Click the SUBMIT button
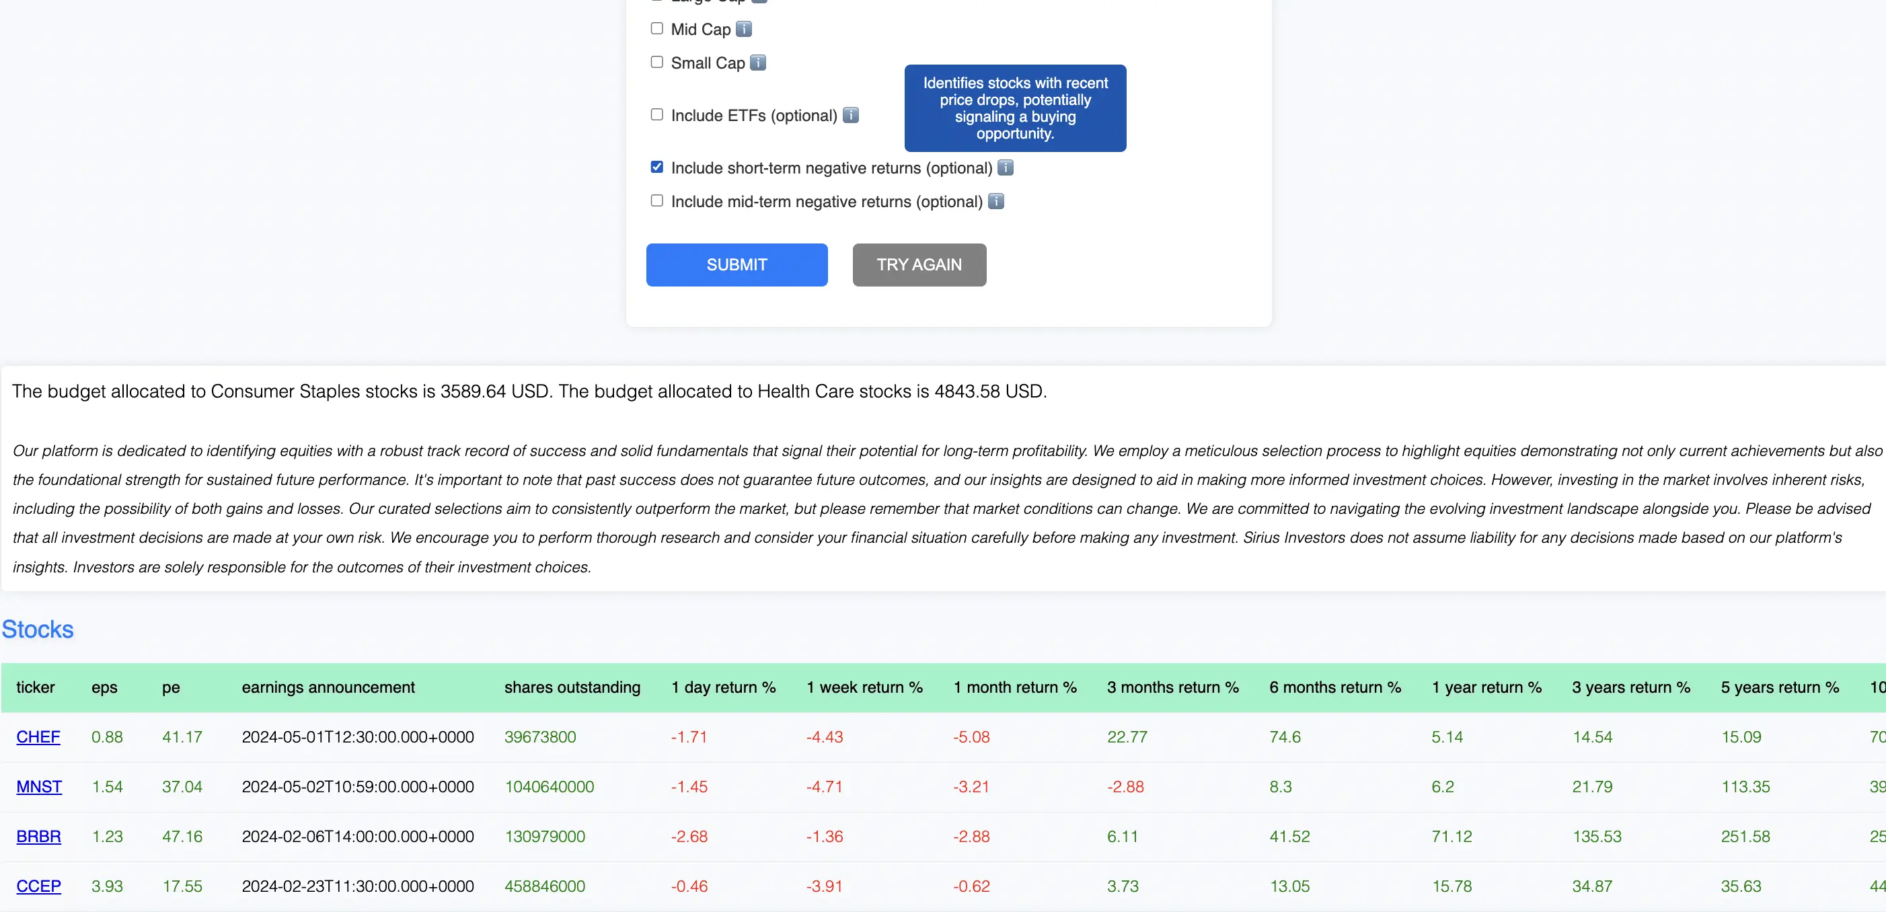 click(x=737, y=265)
